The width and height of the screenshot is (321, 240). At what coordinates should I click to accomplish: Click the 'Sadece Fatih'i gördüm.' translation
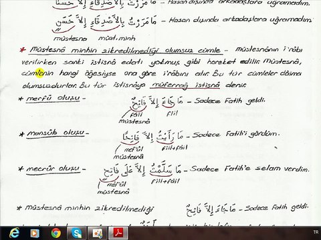pos(236,134)
